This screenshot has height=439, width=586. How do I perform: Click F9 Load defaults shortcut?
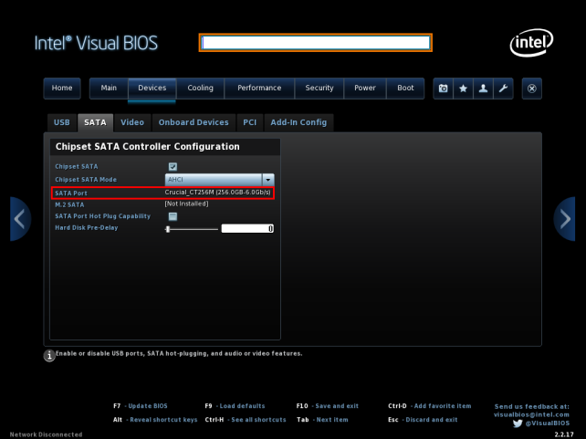pyautogui.click(x=235, y=406)
